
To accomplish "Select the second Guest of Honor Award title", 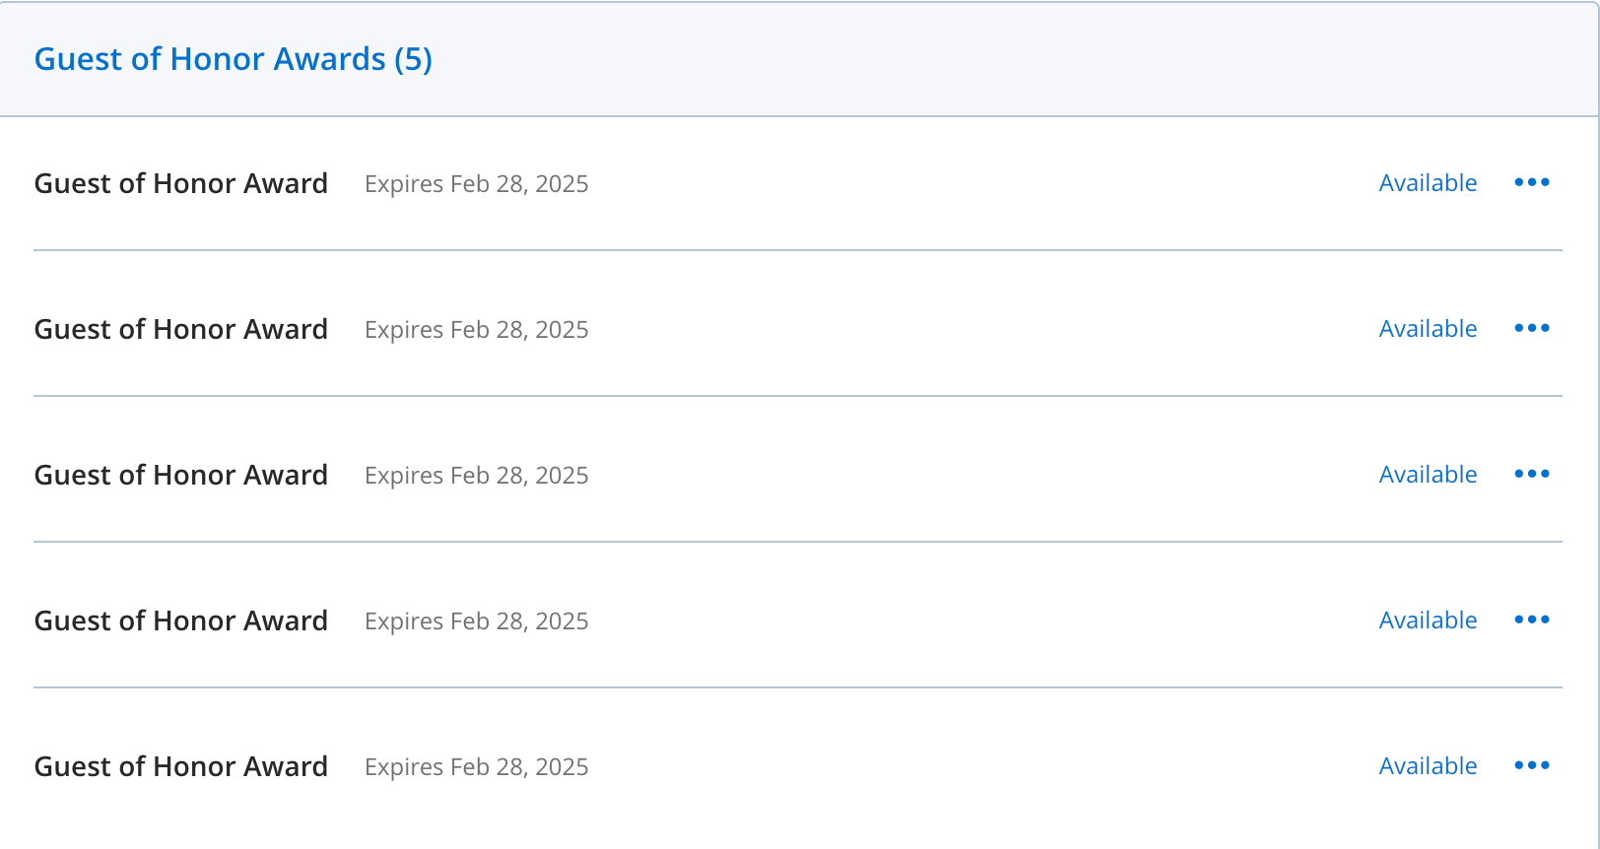I will coord(181,330).
